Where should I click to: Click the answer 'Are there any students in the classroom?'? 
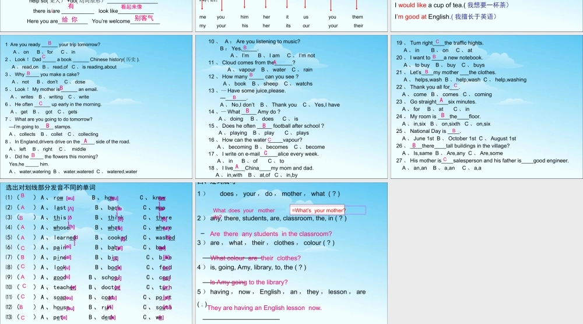point(271,234)
